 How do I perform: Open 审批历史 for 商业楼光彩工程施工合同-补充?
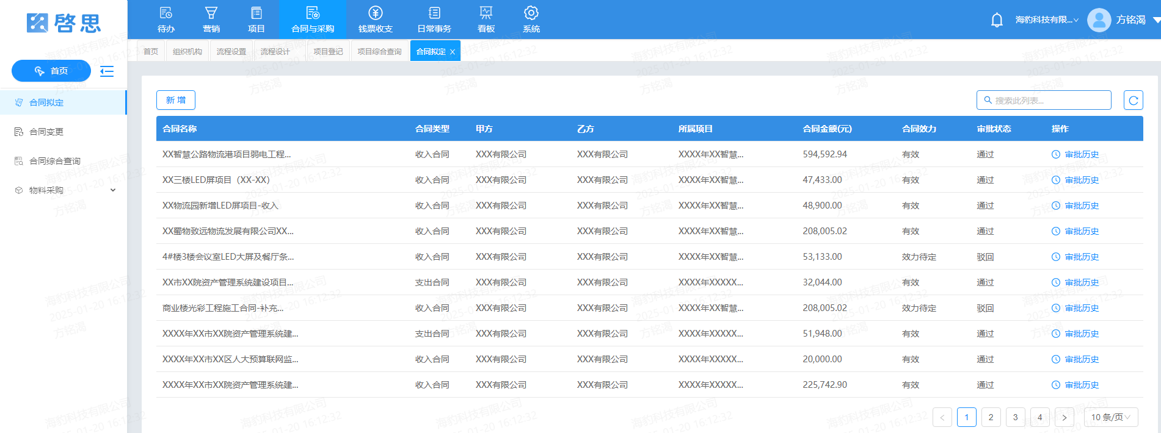1075,308
